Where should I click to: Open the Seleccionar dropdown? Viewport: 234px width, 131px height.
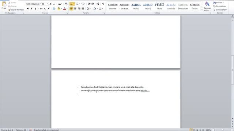[x=220, y=10]
